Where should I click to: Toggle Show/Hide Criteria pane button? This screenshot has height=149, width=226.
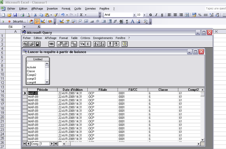(x=66, y=44)
